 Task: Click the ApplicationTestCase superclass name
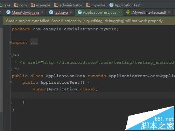point(133,76)
